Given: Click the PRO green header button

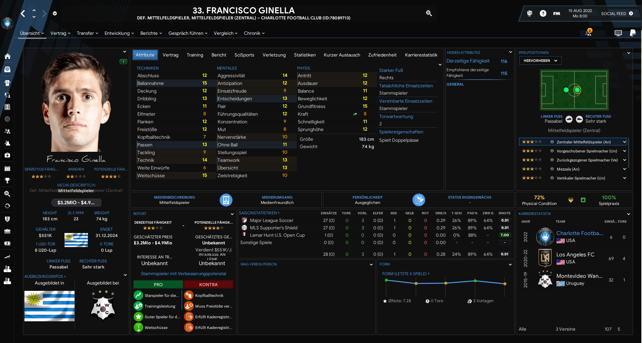Looking at the screenshot, I should click(x=158, y=284).
